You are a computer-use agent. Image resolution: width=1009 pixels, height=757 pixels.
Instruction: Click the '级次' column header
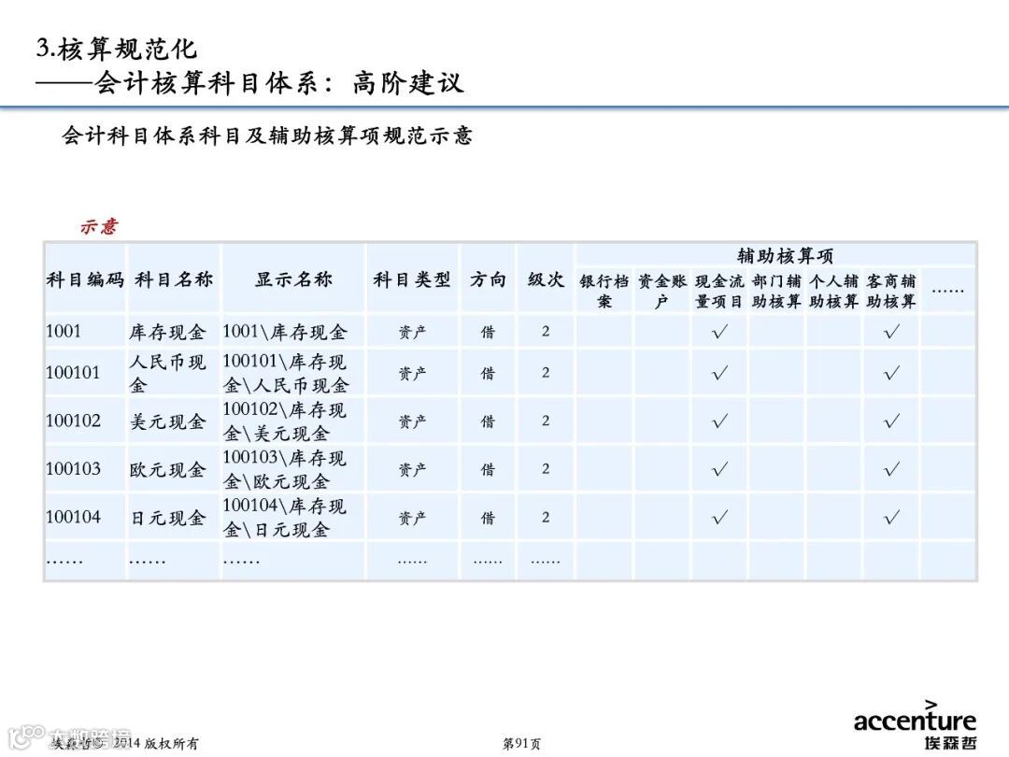tap(546, 279)
